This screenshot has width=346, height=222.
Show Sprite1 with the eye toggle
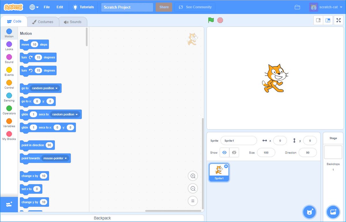(x=224, y=152)
